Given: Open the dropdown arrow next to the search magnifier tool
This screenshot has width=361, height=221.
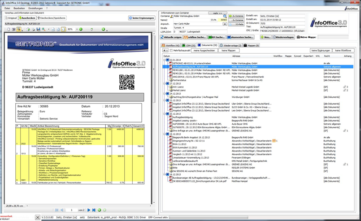Looking at the screenshot, I should [48, 30].
